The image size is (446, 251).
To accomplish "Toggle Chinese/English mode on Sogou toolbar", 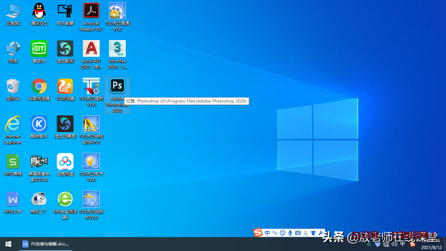I will pyautogui.click(x=267, y=233).
